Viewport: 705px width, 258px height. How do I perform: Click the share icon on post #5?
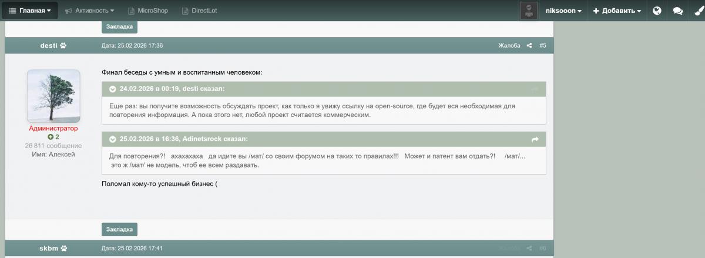[x=529, y=46]
